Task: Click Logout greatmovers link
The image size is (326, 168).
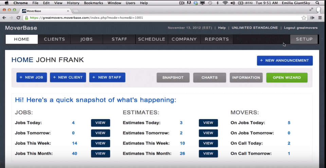Action: tap(301, 28)
